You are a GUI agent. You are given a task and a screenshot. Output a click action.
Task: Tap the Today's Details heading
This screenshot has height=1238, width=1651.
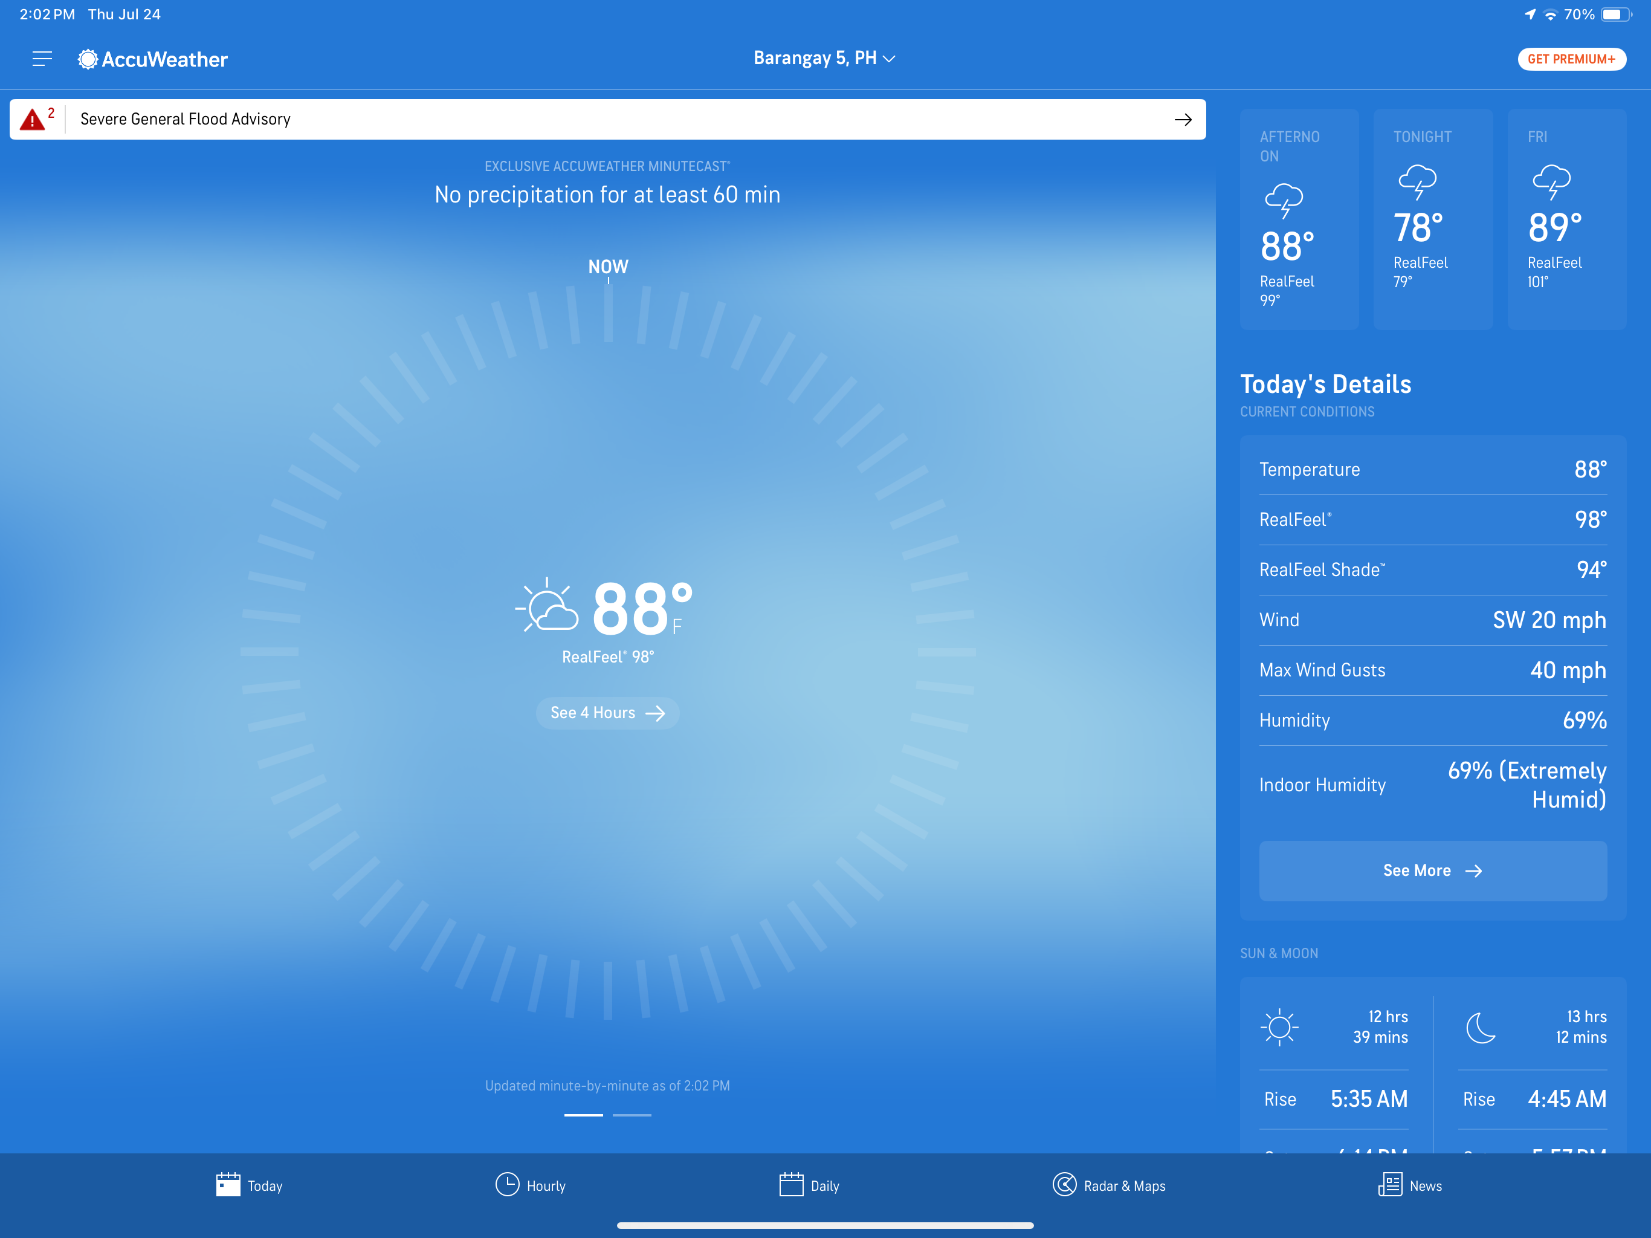pos(1326,384)
